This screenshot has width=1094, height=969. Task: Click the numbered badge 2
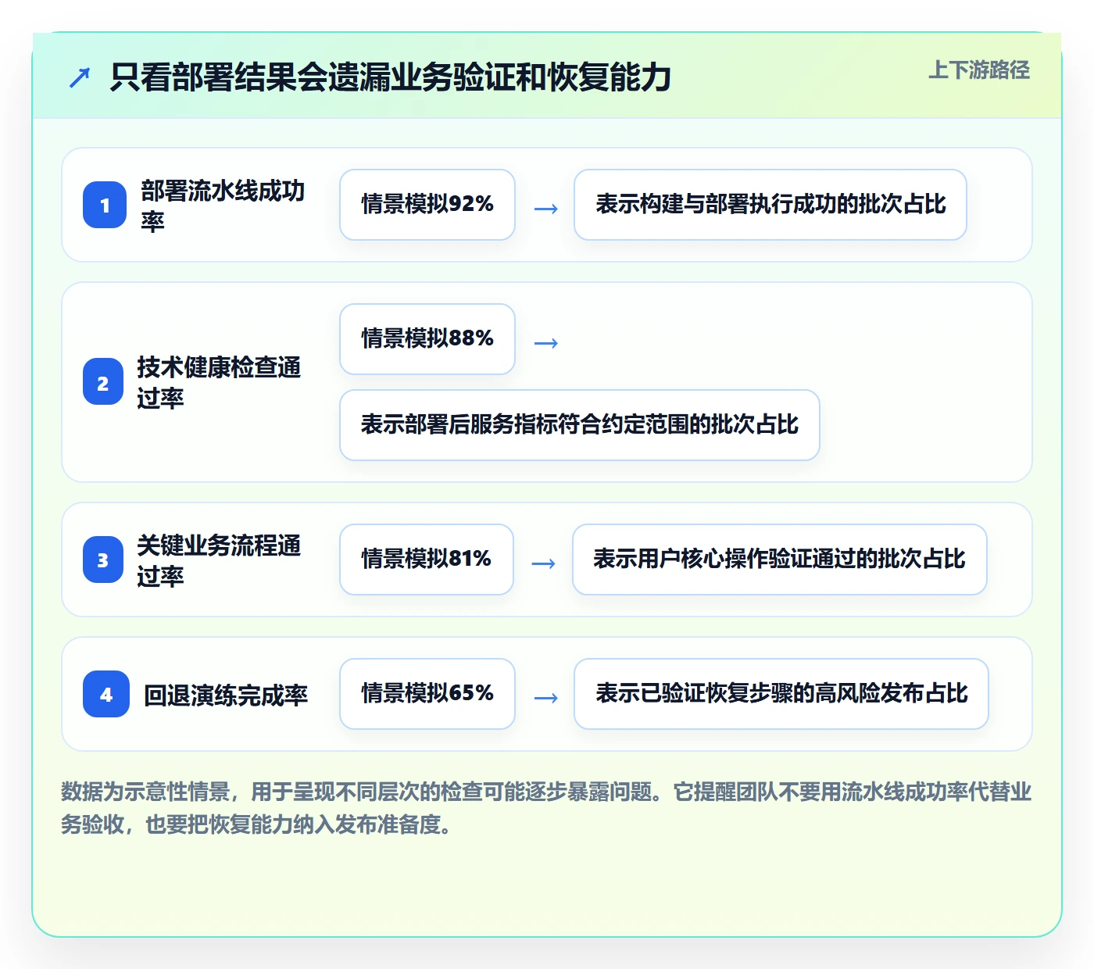(x=103, y=382)
